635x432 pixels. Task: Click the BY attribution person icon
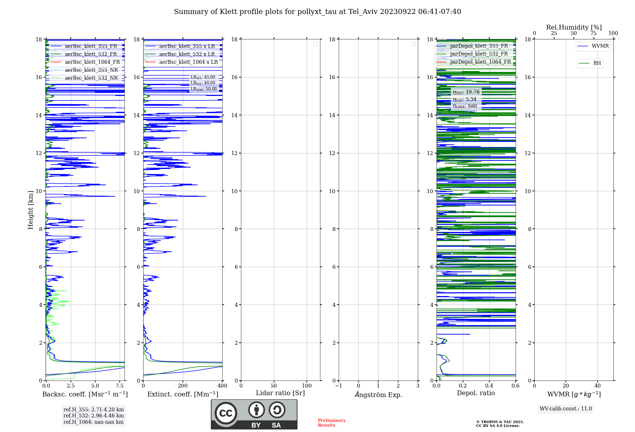257,410
